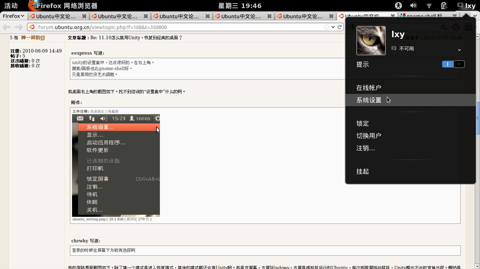Click the quoted line 登录的时候在屏幕下方就有选择啊
Viewport: 480px width, 269px height.
click(103, 250)
